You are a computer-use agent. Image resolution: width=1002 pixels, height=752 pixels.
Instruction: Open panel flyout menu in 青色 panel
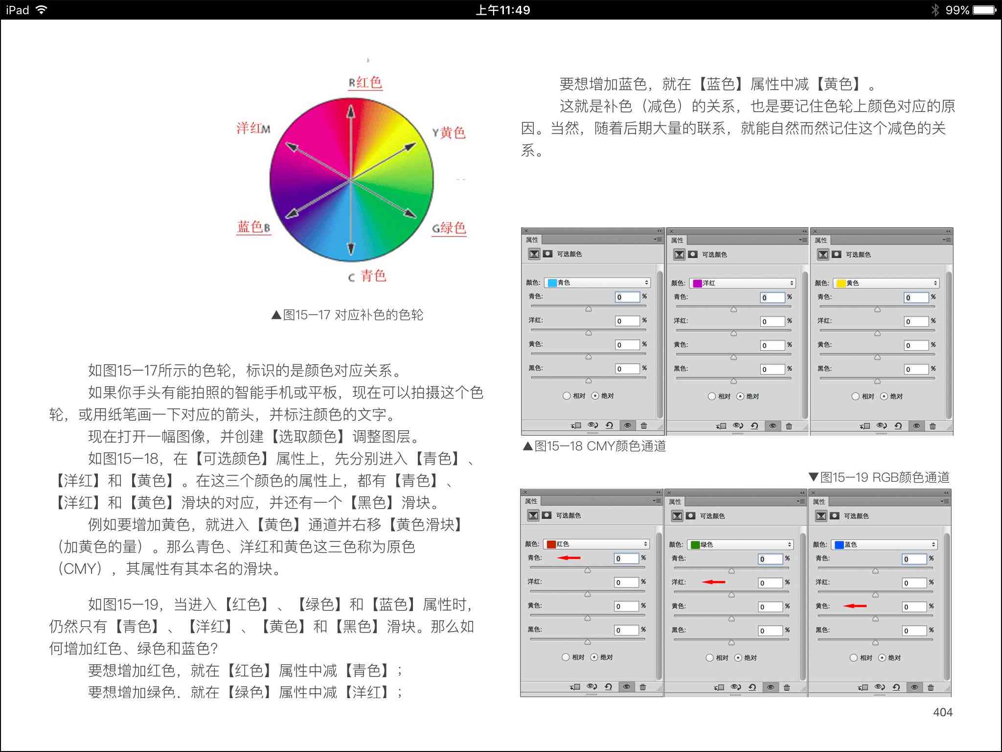(658, 239)
